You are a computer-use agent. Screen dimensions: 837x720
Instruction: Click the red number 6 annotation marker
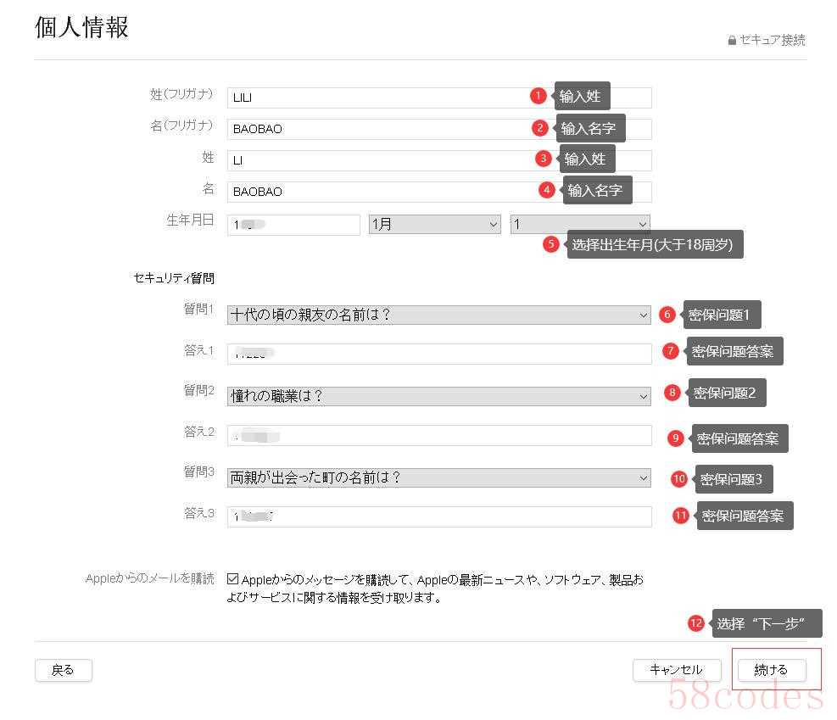[667, 315]
